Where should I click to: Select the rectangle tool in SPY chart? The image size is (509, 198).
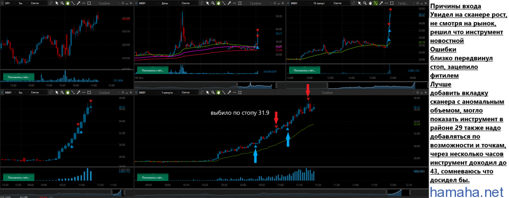[89, 3]
